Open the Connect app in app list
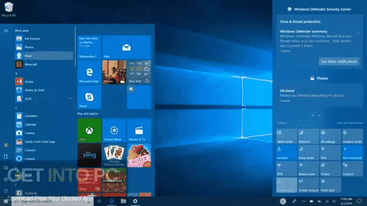Image resolution: width=367 pixels, height=206 pixels. (44, 150)
